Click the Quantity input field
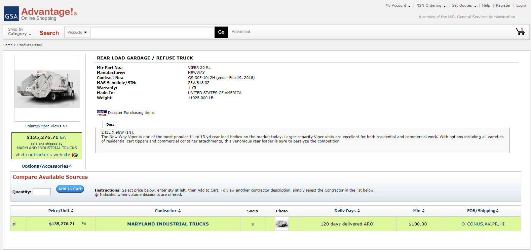Screen dimensions: 531x250 coord(42,192)
